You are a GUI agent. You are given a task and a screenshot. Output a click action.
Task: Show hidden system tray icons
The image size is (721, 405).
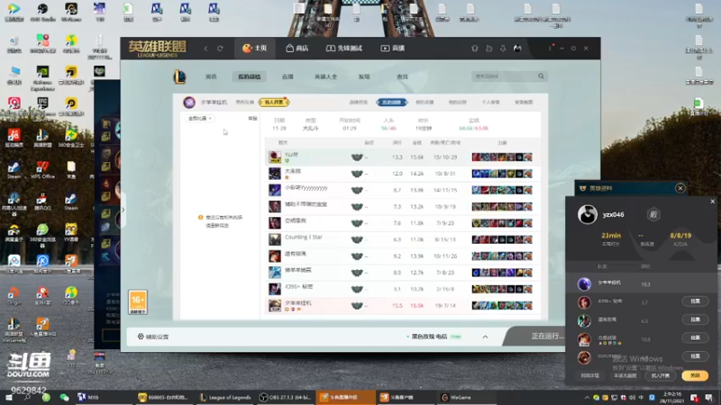[587, 398]
